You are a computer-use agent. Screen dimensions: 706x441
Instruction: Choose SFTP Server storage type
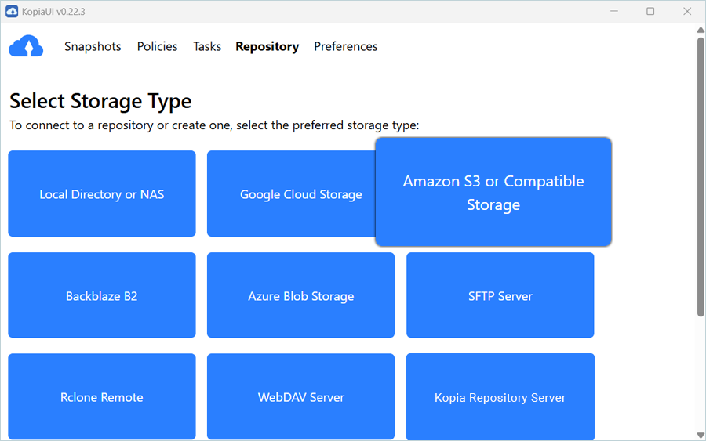click(500, 296)
